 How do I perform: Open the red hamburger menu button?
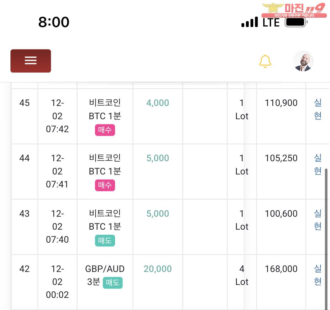31,61
